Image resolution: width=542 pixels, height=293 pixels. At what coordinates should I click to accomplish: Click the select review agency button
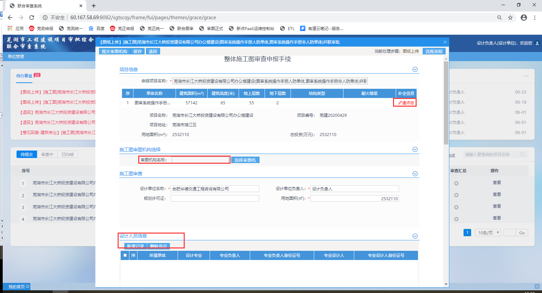tap(245, 160)
